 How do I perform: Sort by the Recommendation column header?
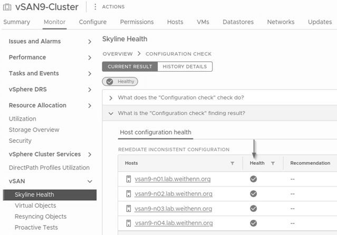[310, 163]
